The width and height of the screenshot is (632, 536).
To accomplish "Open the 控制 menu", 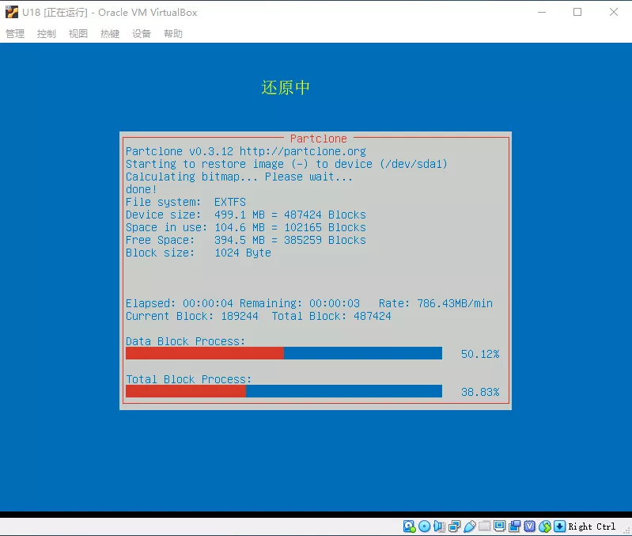I will click(47, 34).
